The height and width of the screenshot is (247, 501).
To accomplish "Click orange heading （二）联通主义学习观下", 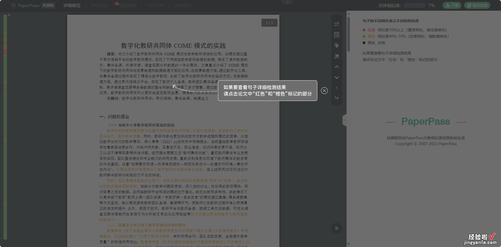I will (x=146, y=225).
